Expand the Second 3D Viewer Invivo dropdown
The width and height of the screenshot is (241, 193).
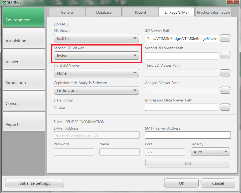96,56
